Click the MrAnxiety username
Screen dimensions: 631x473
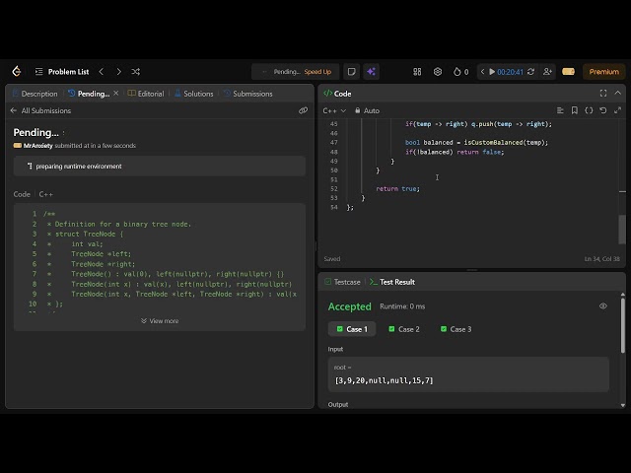pos(37,146)
